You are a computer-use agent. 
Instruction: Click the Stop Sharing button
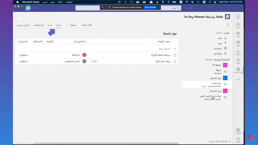tap(150, 7)
